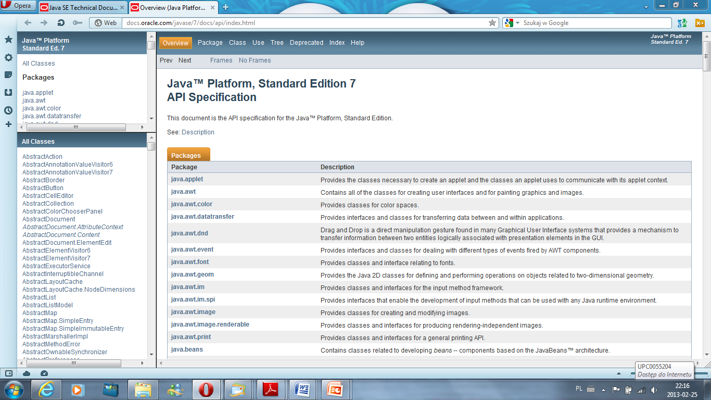Click the packages frame horizontal scrollbar thumb
711x400 pixels.
(75, 127)
